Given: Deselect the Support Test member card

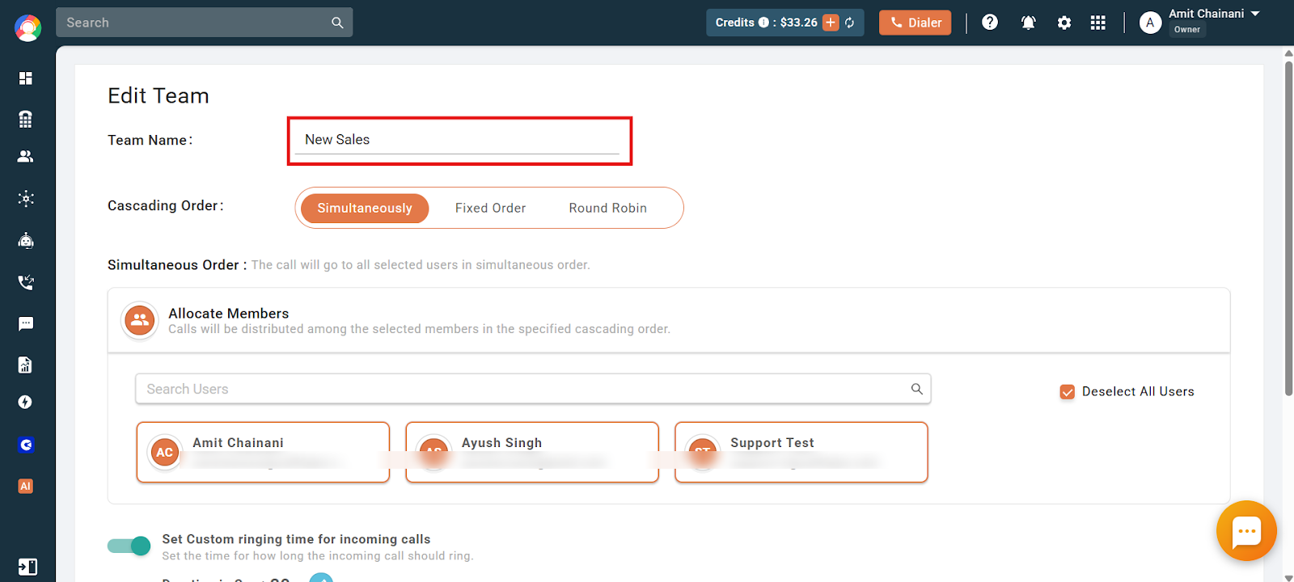Looking at the screenshot, I should point(801,453).
